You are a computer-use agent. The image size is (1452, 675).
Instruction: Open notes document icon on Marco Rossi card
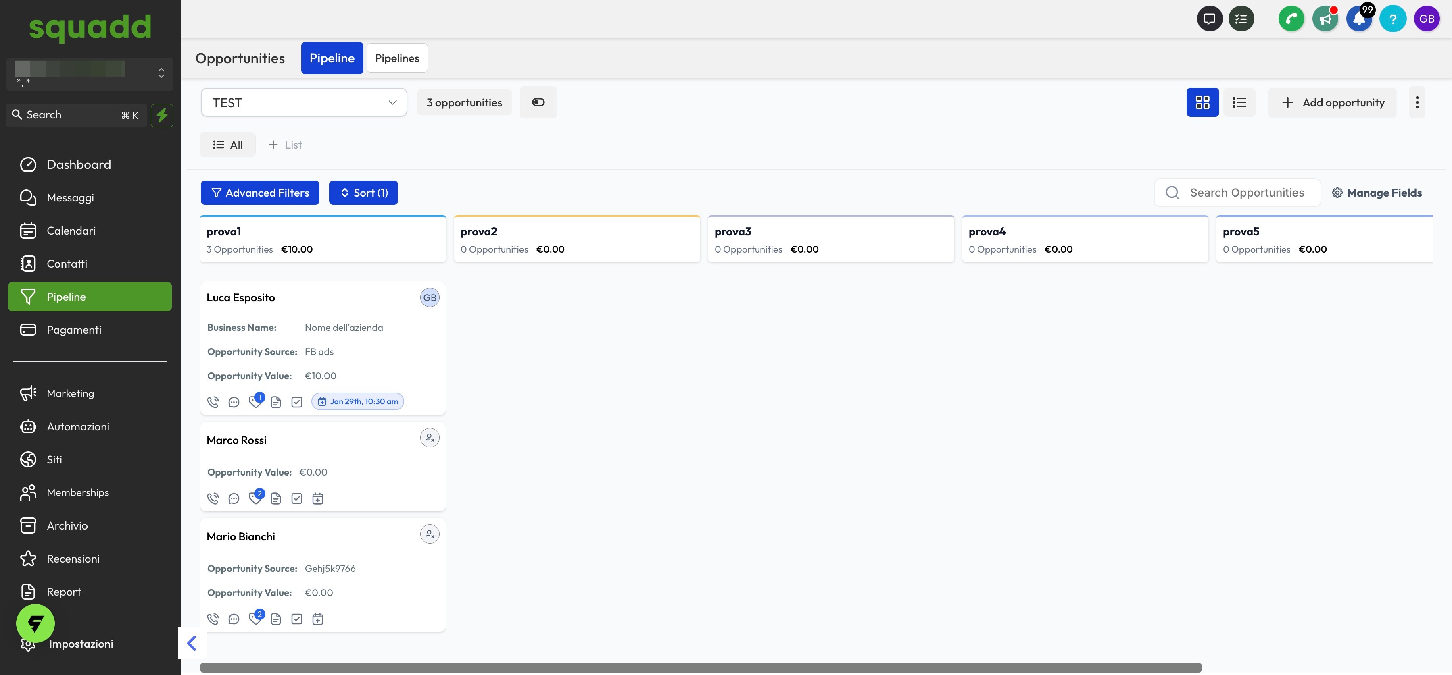tap(275, 499)
